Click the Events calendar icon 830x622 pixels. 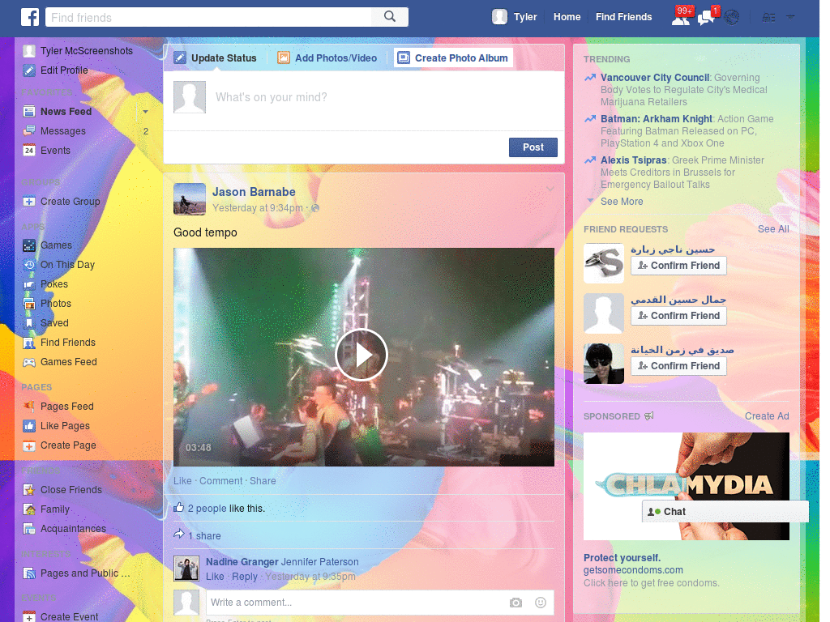click(x=29, y=151)
